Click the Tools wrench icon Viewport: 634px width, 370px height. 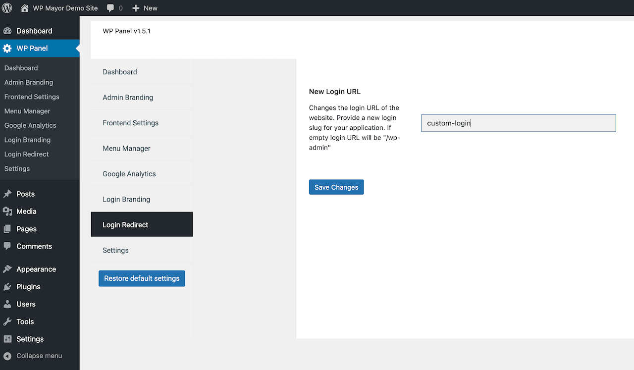(x=7, y=322)
